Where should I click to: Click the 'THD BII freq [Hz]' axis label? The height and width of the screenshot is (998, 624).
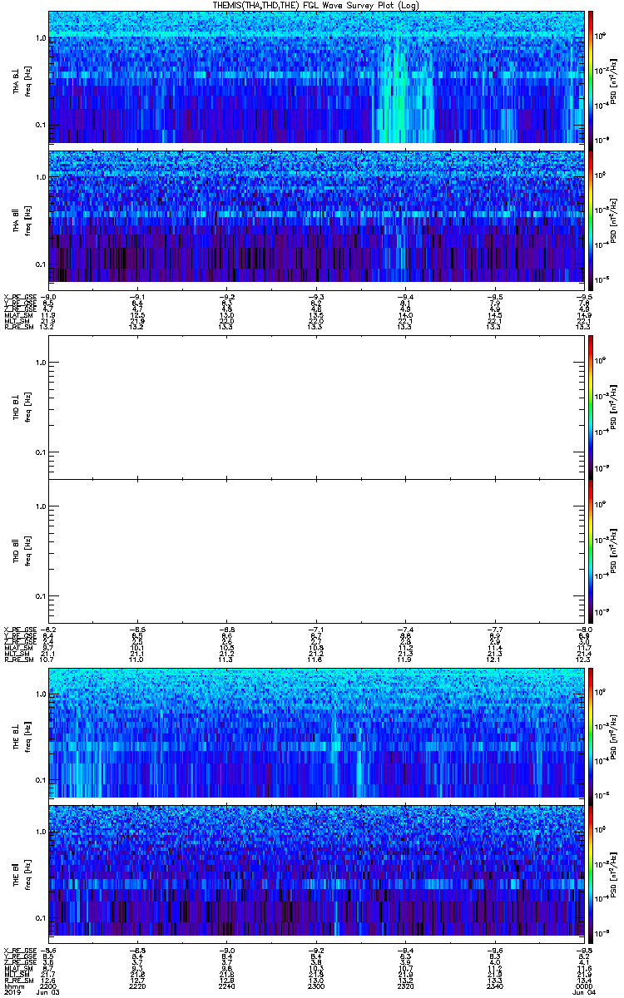(22, 551)
